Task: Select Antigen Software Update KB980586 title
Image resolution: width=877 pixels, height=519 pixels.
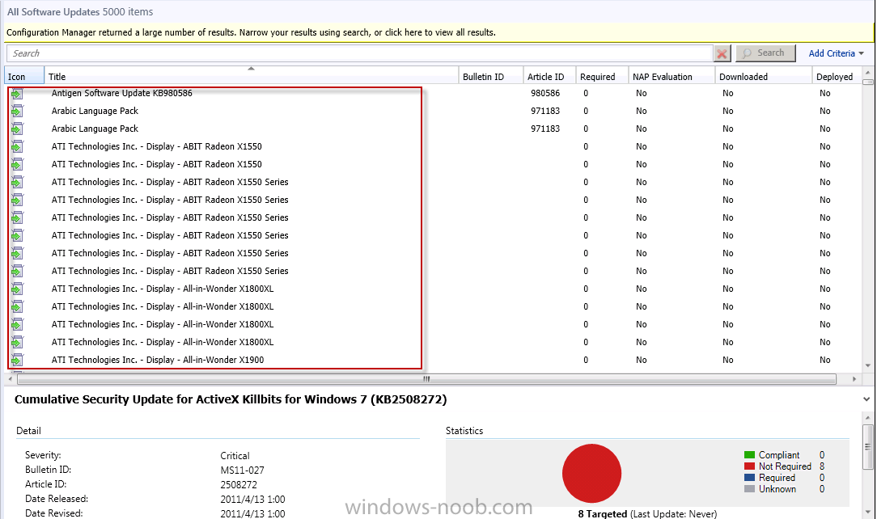Action: [x=121, y=93]
